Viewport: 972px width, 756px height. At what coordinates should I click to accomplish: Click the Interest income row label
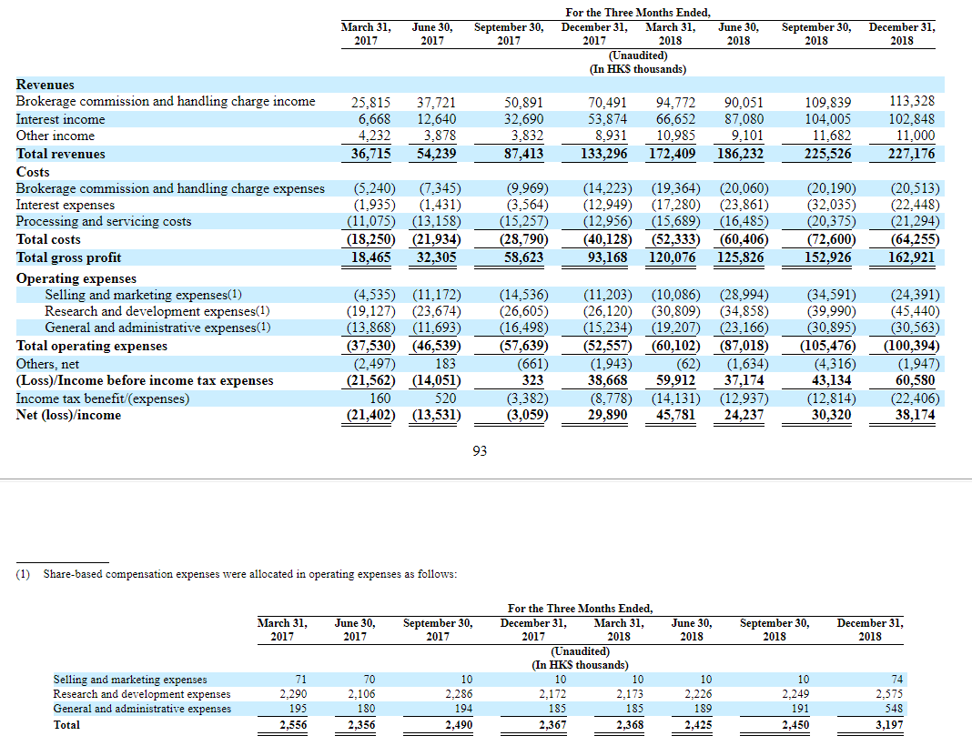click(60, 119)
